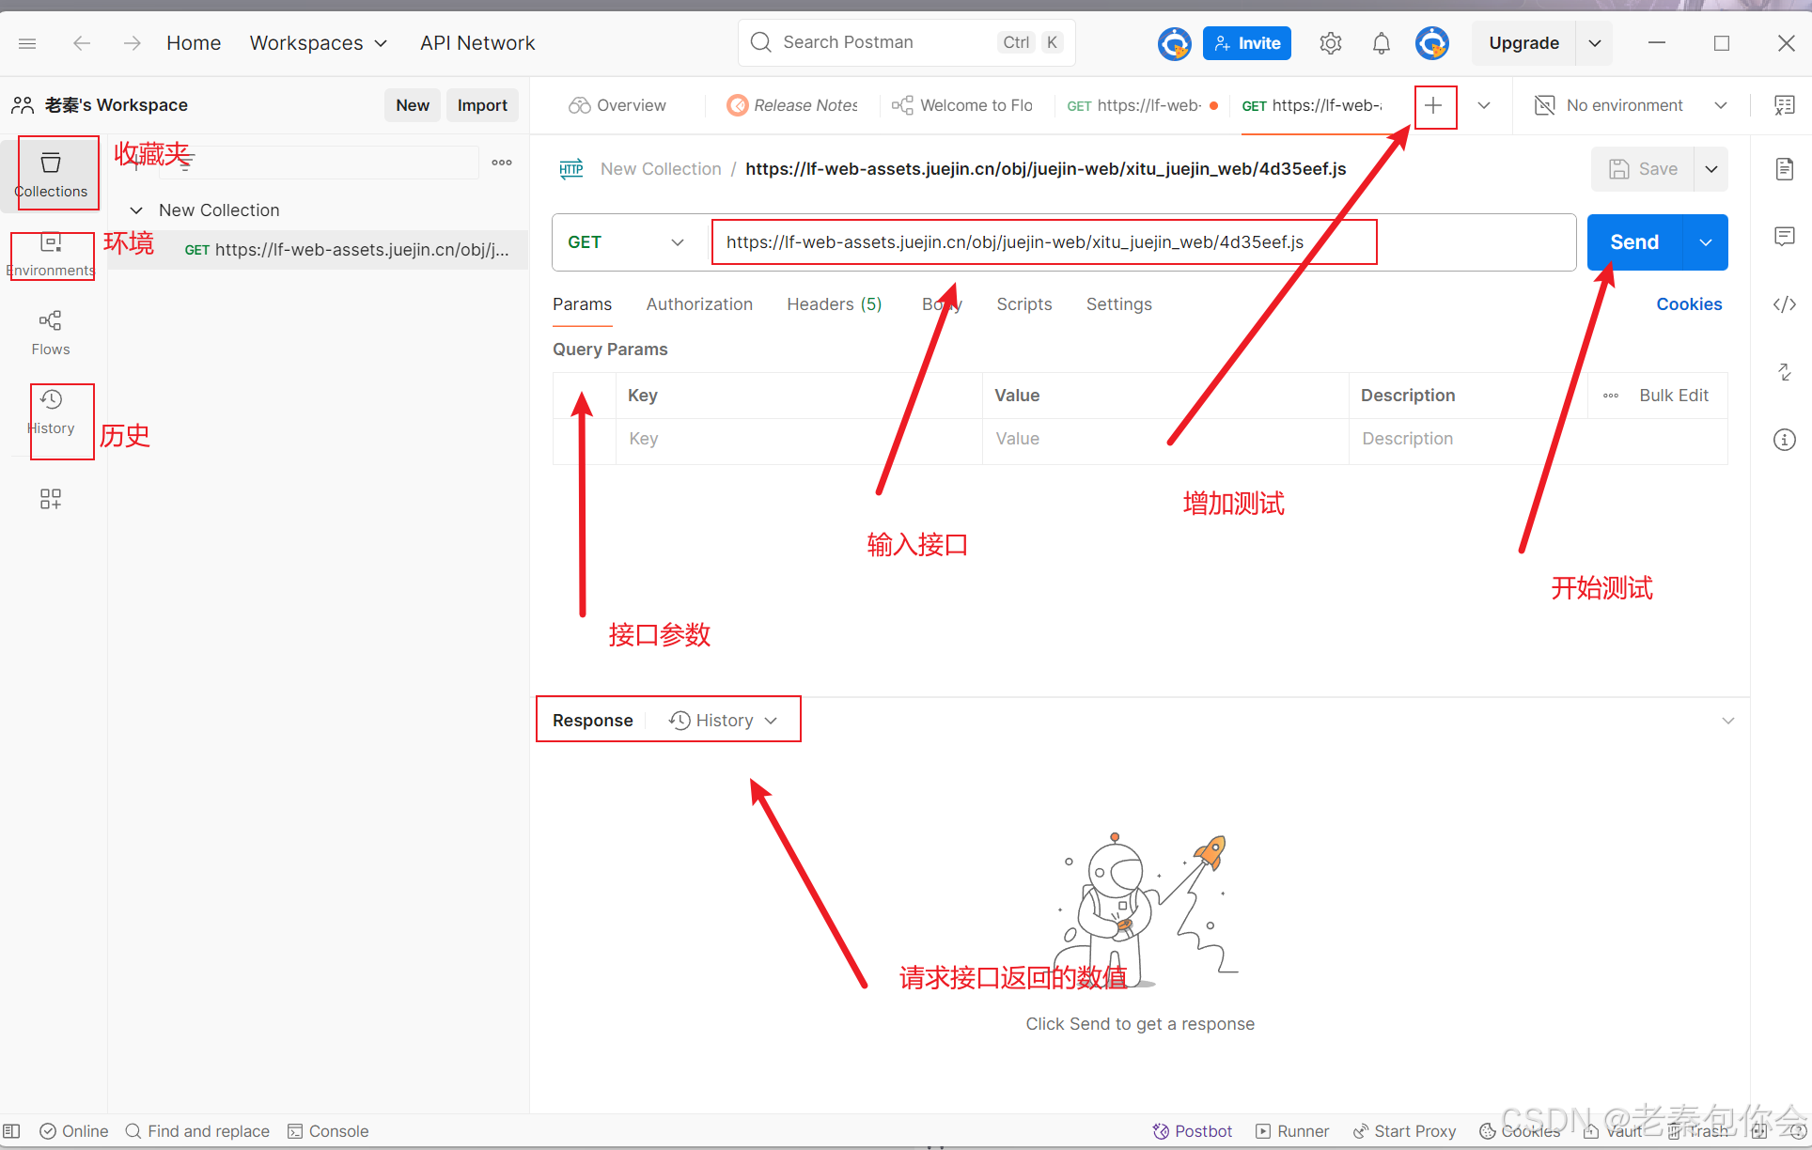Click the Upgrade button
This screenshot has height=1150, width=1812.
1523,43
